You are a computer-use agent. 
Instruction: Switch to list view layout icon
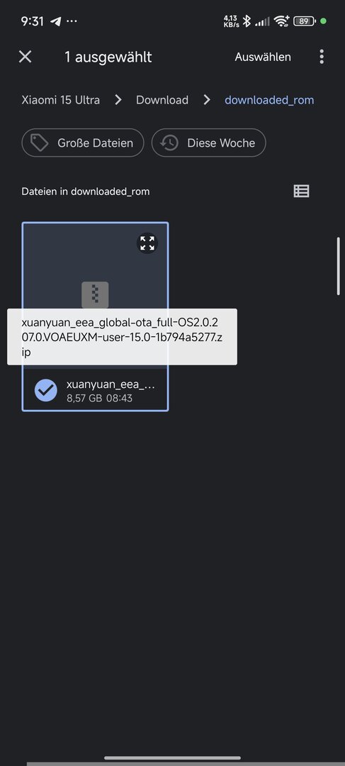point(301,191)
